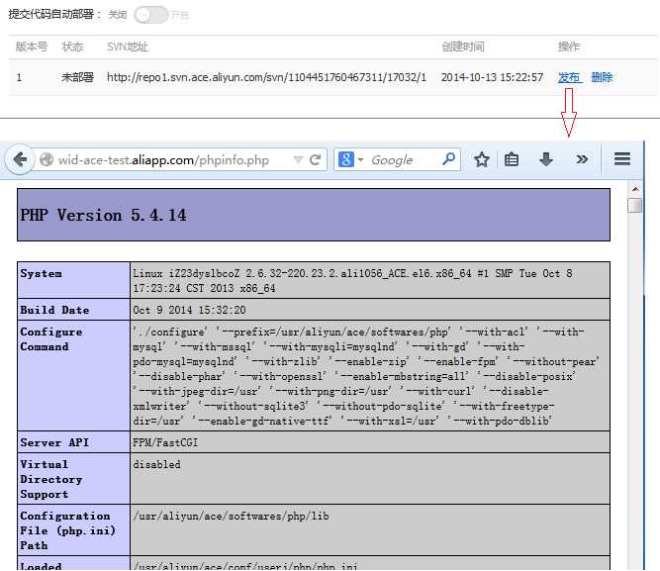Click the scrollbar up arrow
The width and height of the screenshot is (660, 571).
(635, 189)
